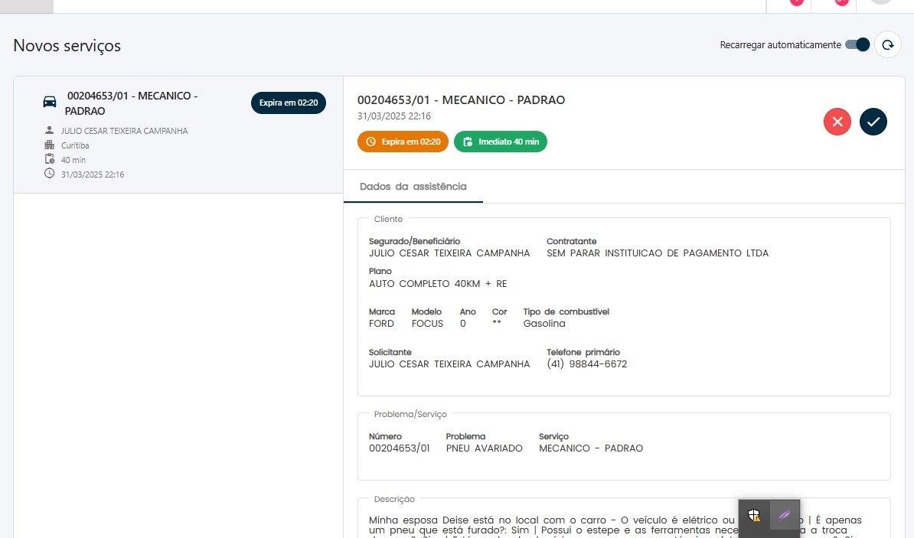The image size is (914, 538).
Task: Click the description text starting Minha esposa Deise
Action: pyautogui.click(x=615, y=525)
